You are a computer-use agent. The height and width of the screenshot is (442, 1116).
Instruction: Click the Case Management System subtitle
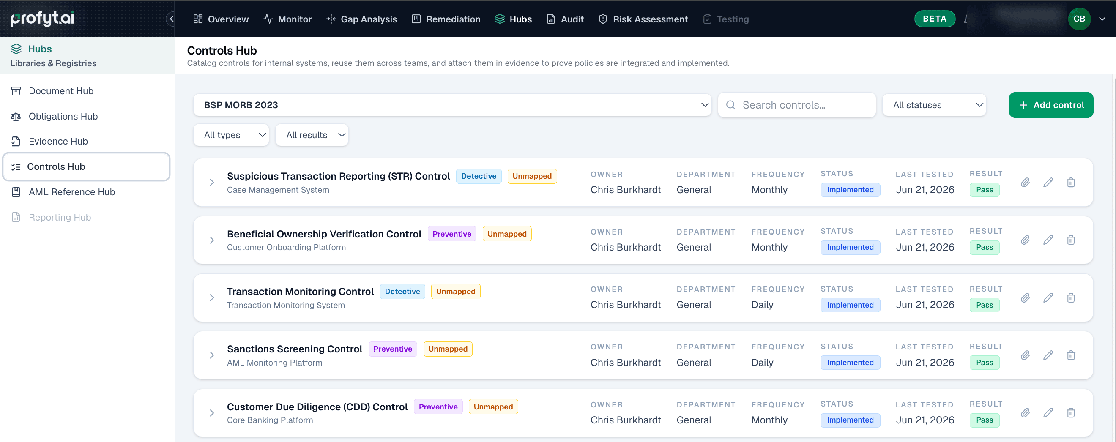(x=278, y=190)
